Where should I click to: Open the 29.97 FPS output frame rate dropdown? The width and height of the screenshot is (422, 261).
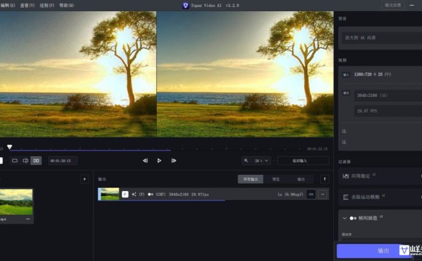click(388, 111)
